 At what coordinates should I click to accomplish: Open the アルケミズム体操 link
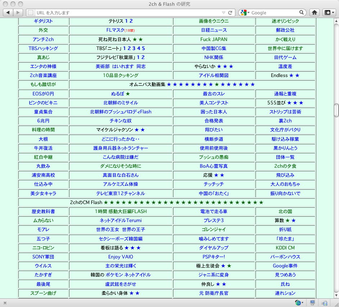pos(121,184)
